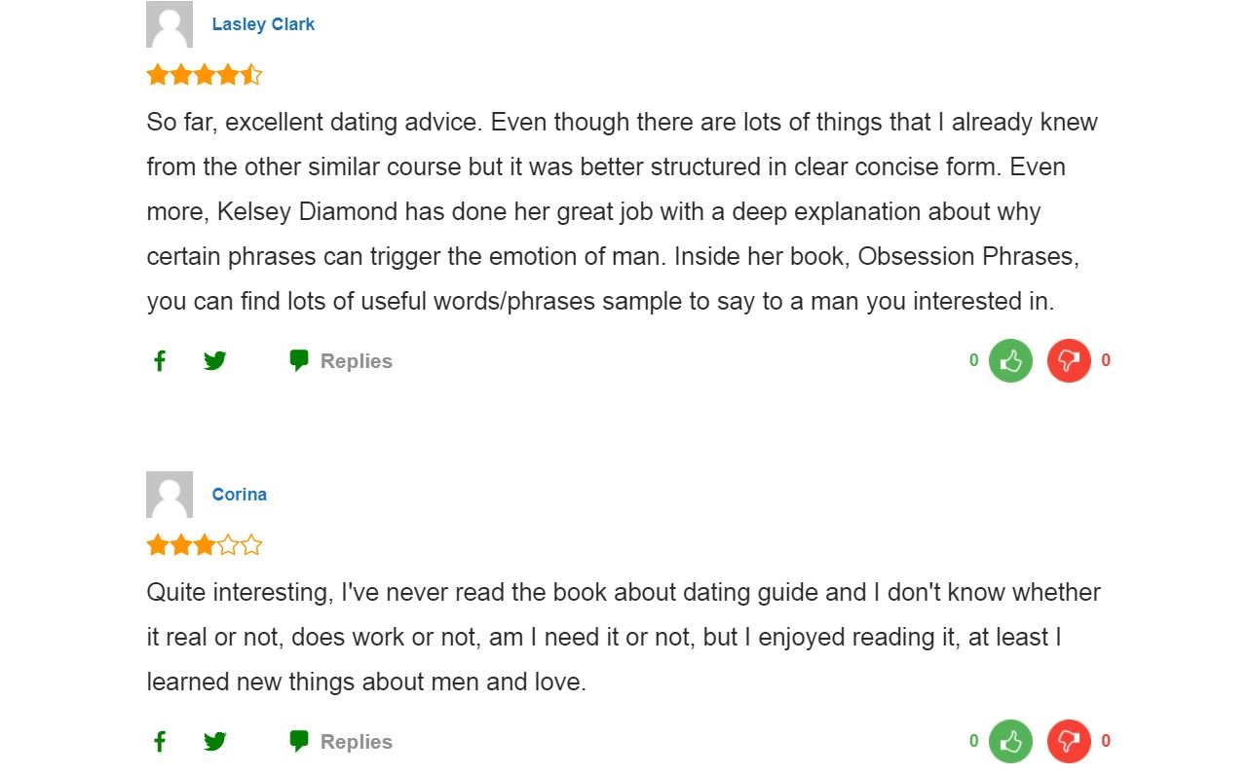Click the comment bubble icon on Corina's review
The height and width of the screenshot is (775, 1249).
point(299,742)
